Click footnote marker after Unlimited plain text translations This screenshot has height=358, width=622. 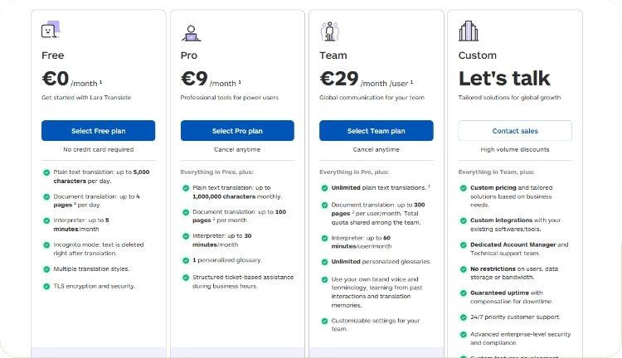click(x=429, y=186)
